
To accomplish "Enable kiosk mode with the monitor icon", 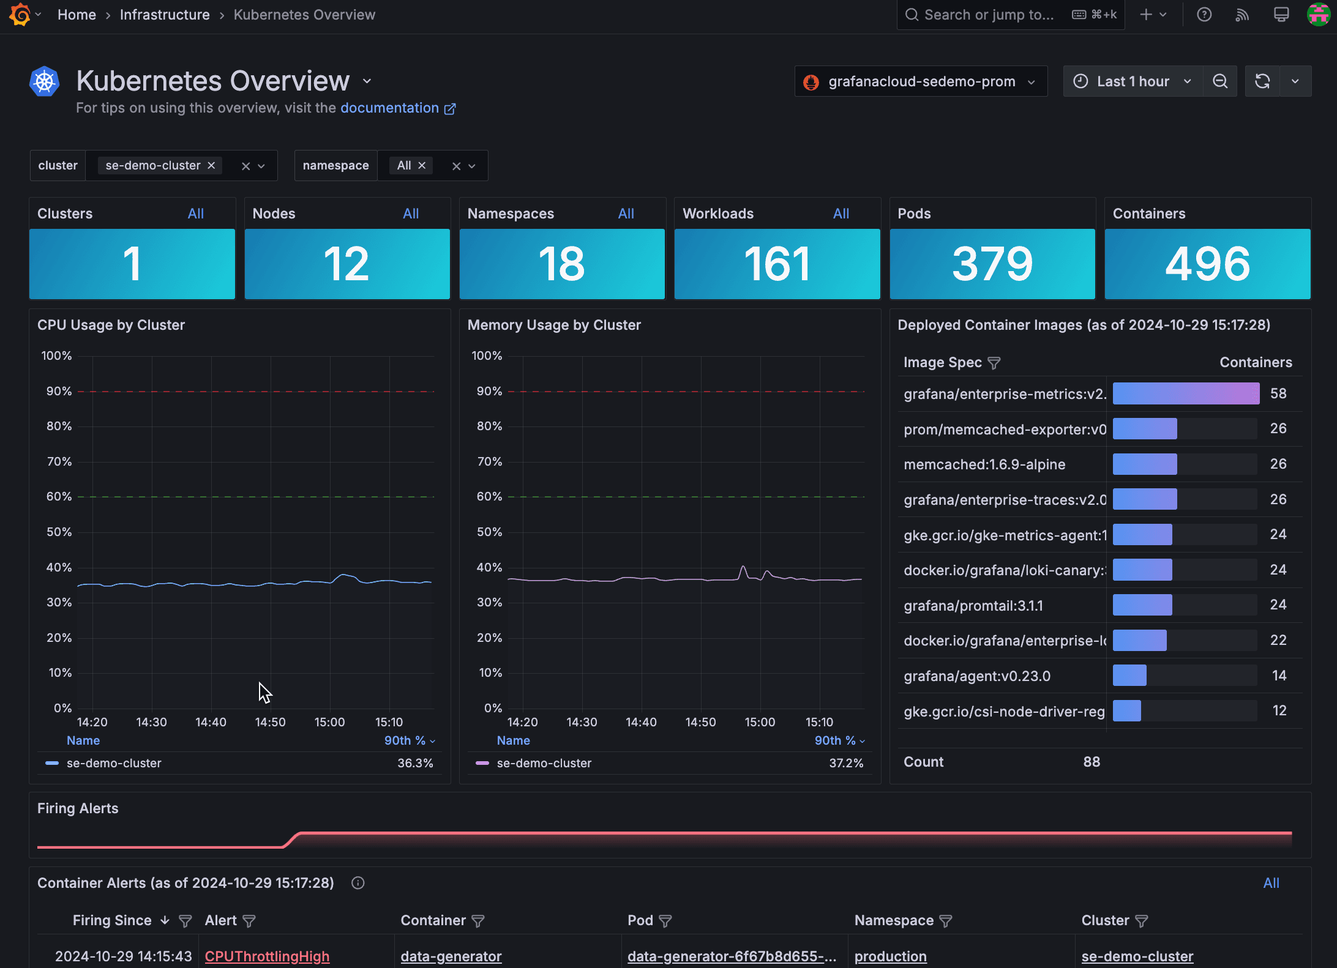I will click(1280, 14).
